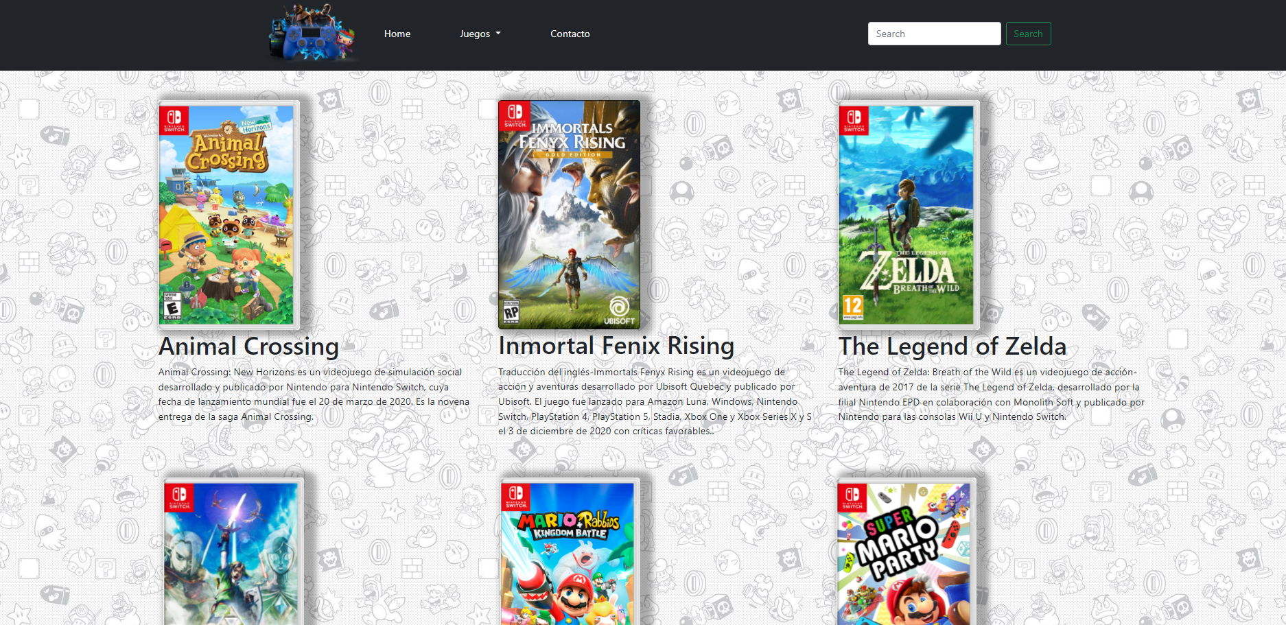Click the Inmortal Fenix Rising title heading
This screenshot has width=1286, height=625.
pos(616,346)
